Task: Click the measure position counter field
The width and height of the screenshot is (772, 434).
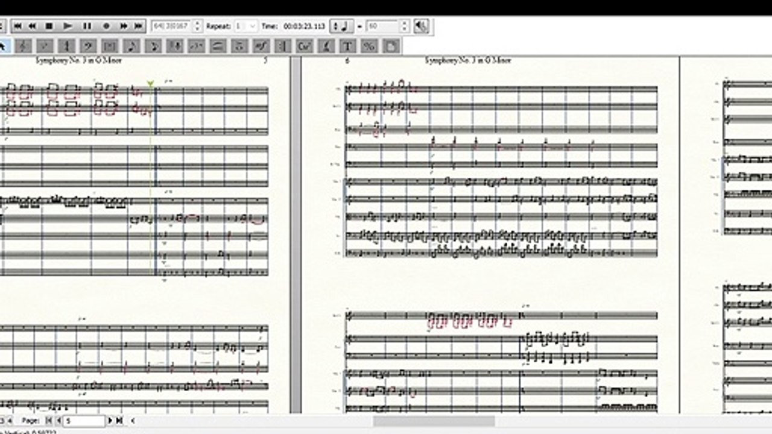Action: point(171,27)
